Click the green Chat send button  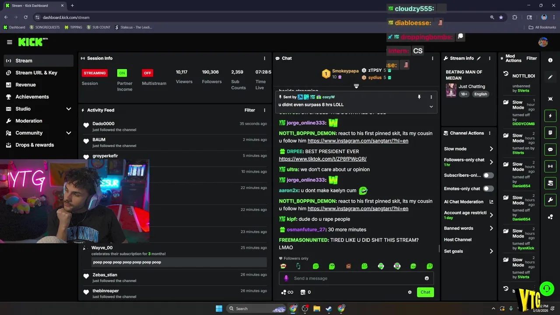(425, 292)
